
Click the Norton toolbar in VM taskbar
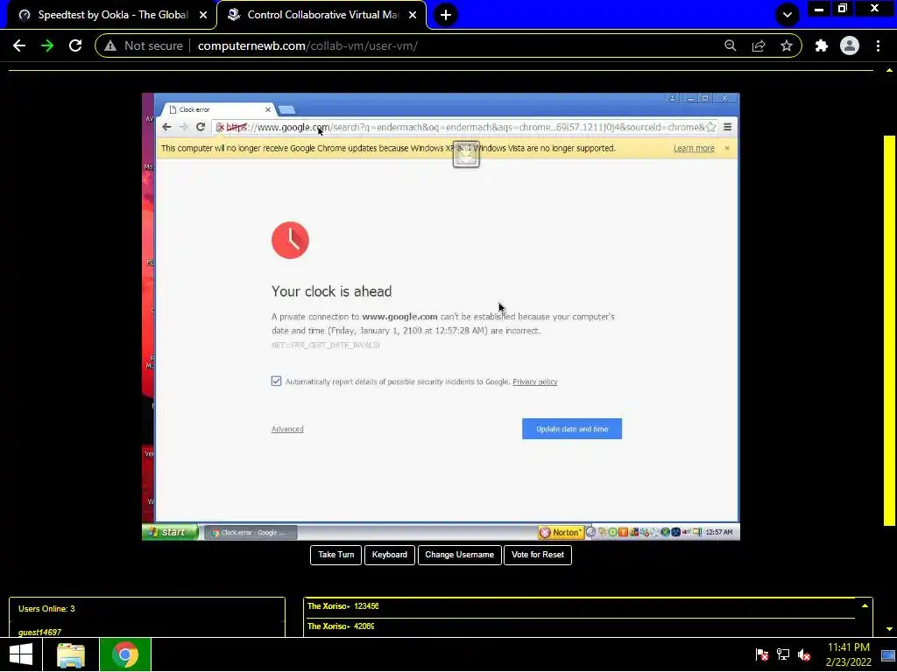click(562, 533)
